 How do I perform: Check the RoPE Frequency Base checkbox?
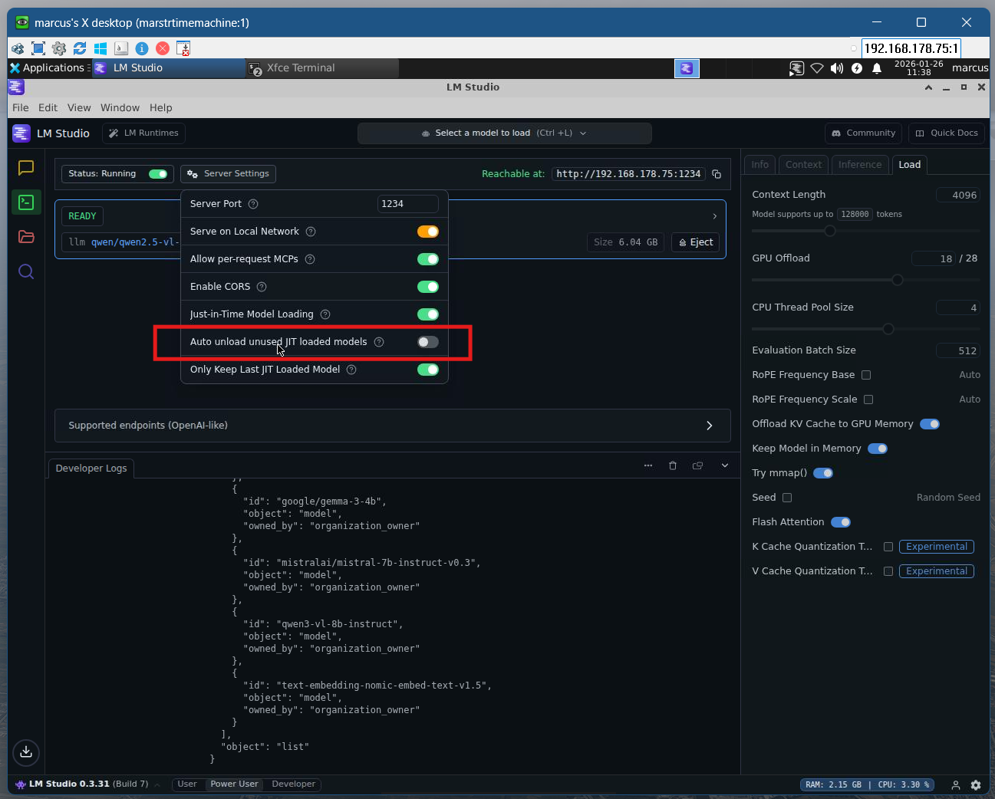click(866, 375)
